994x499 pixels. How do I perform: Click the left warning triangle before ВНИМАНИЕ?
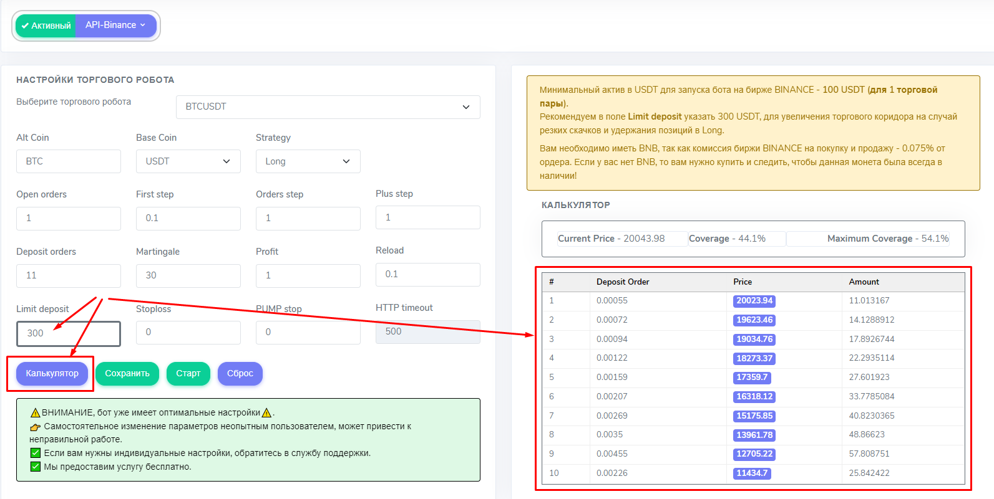tap(36, 413)
